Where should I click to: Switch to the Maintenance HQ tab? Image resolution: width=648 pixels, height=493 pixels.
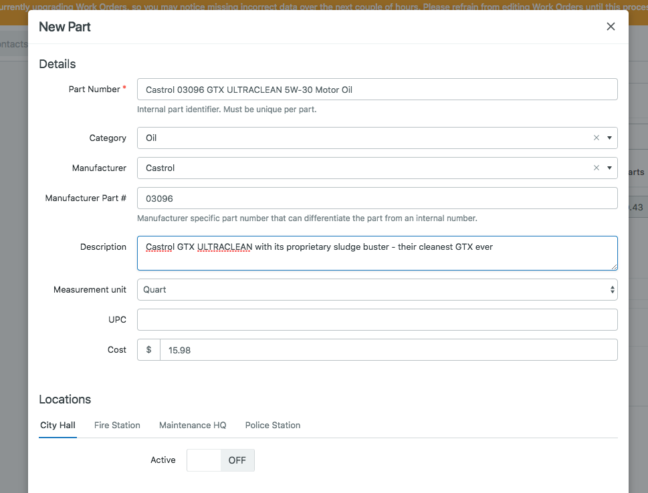[193, 426]
